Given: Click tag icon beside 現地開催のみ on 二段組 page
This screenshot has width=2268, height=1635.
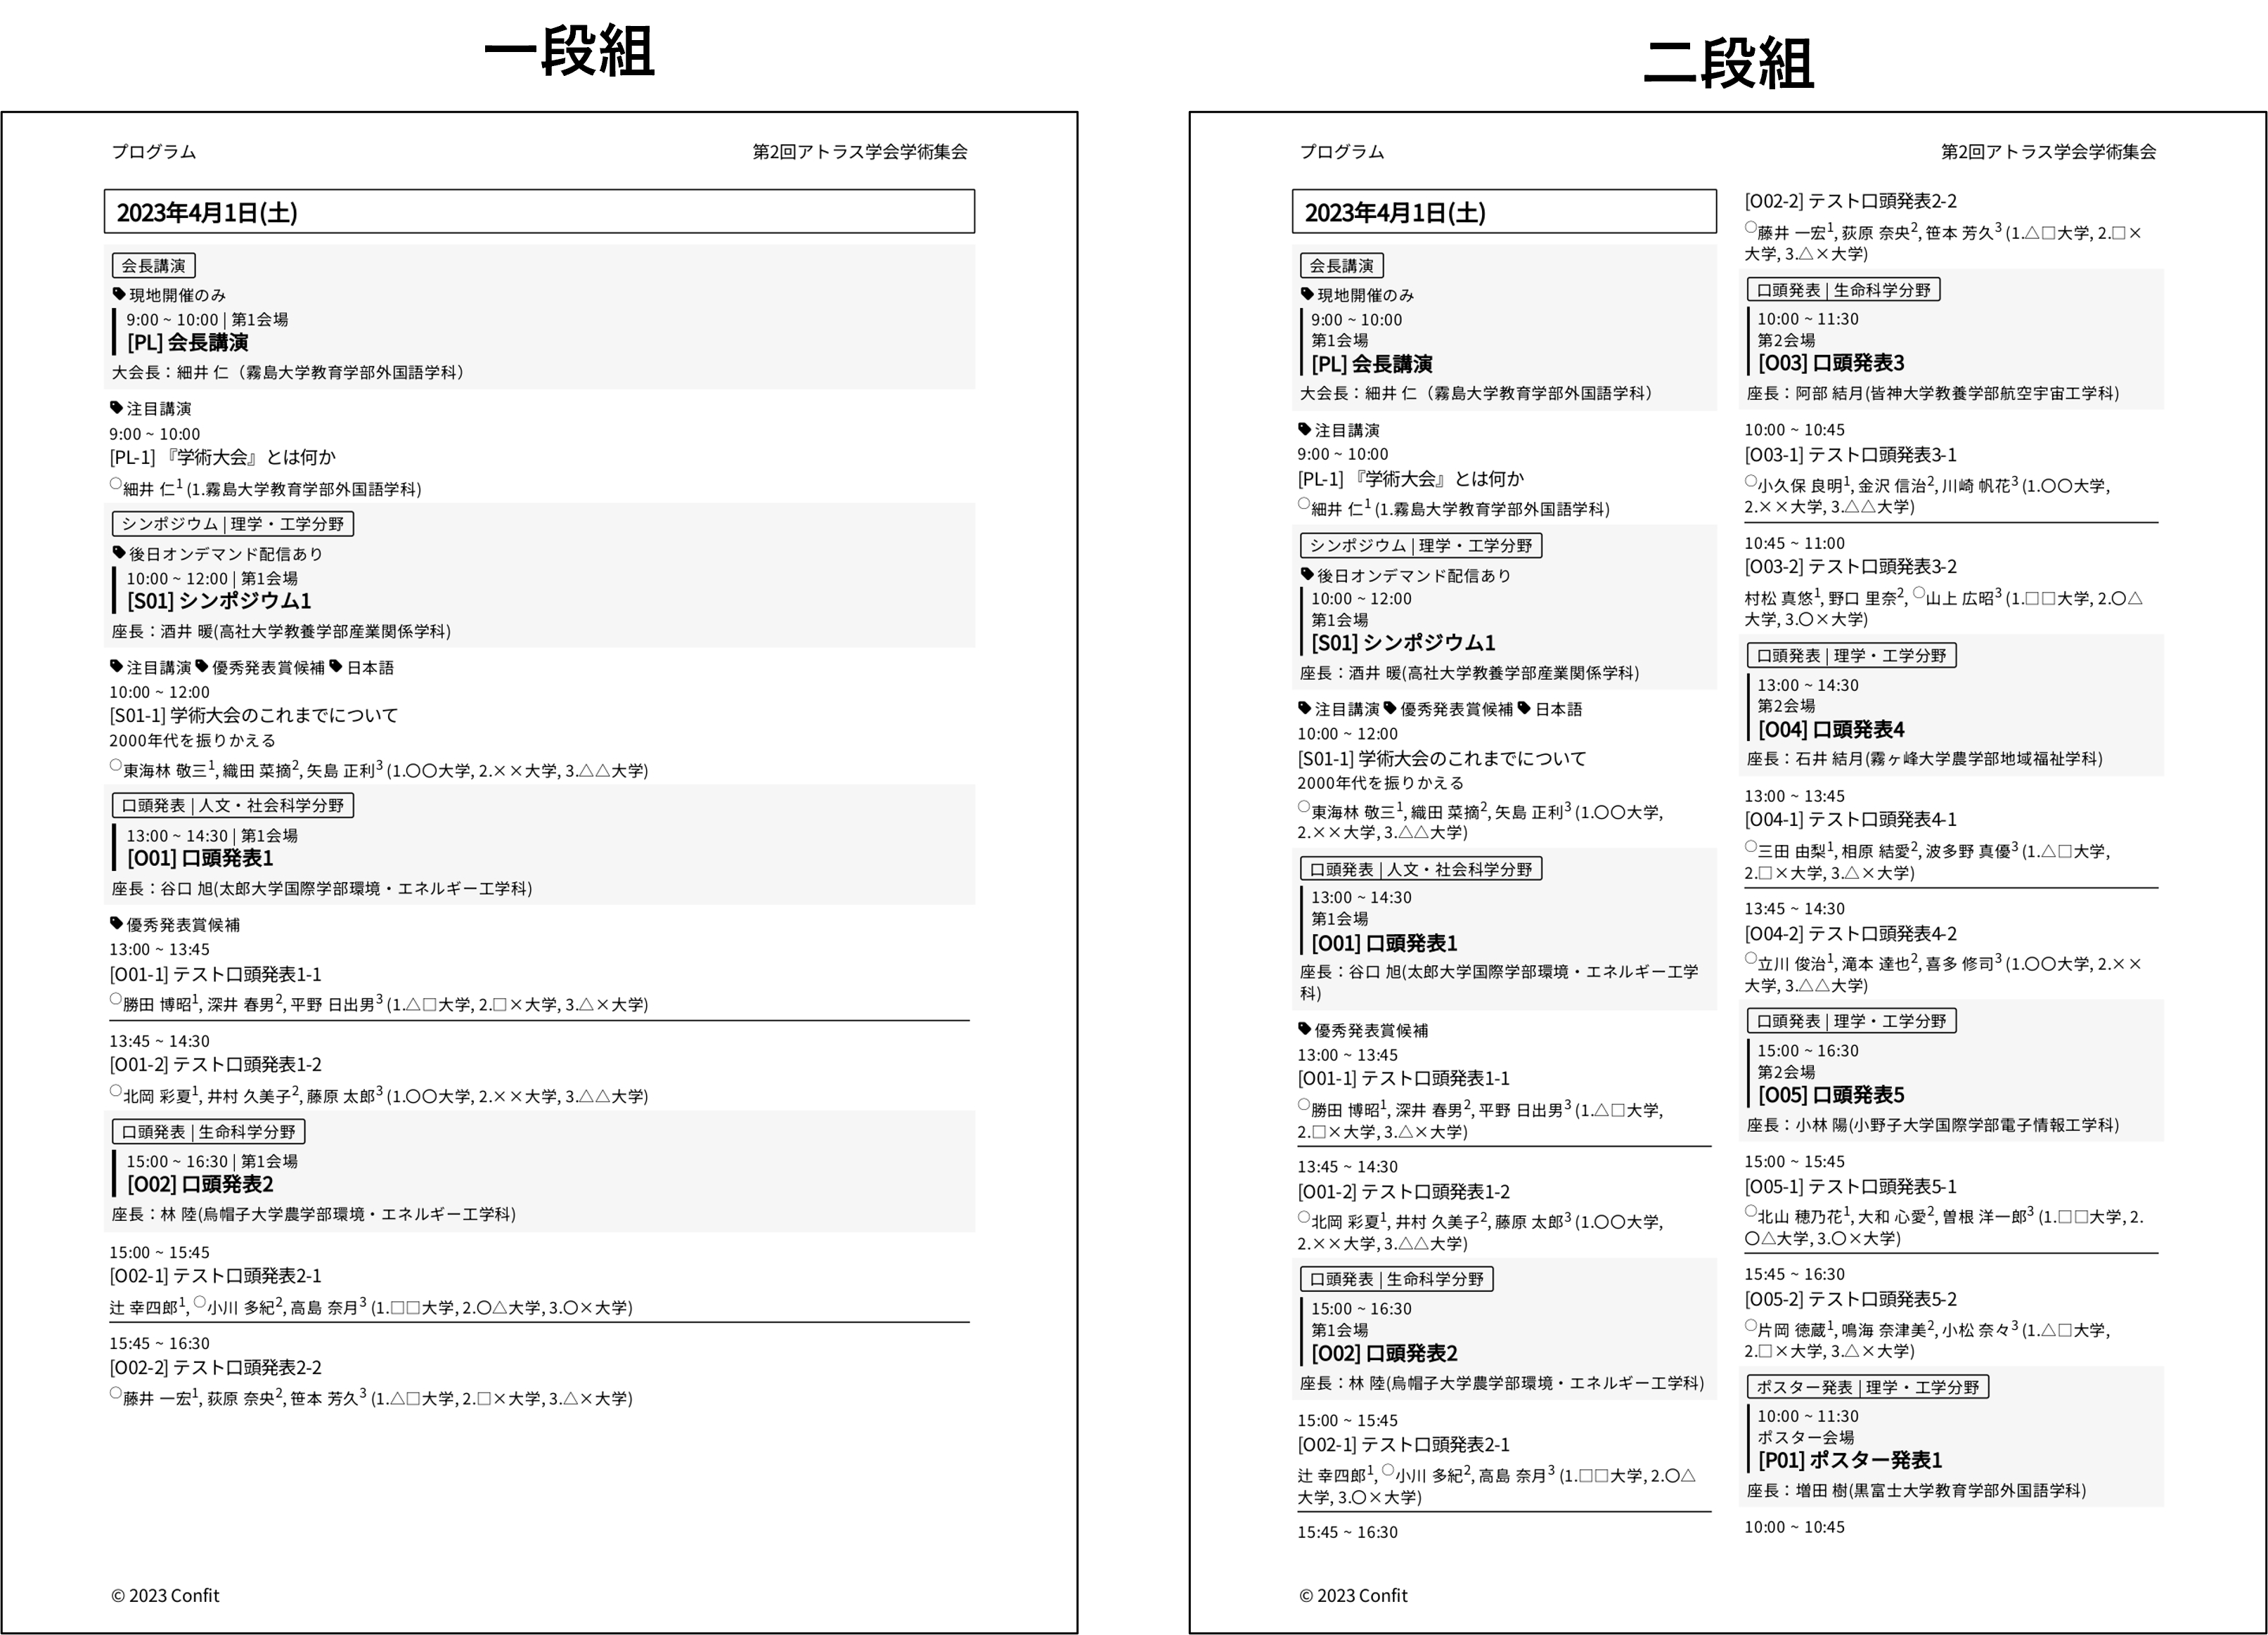Looking at the screenshot, I should click(x=1307, y=294).
